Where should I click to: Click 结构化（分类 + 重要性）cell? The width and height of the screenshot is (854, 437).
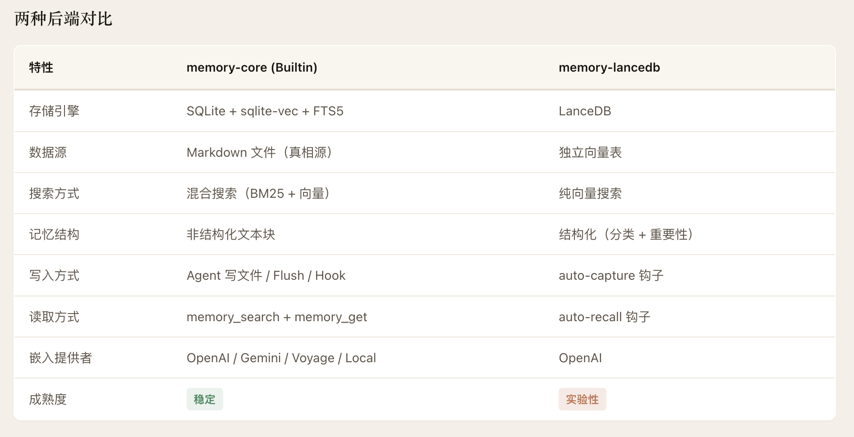tap(626, 234)
